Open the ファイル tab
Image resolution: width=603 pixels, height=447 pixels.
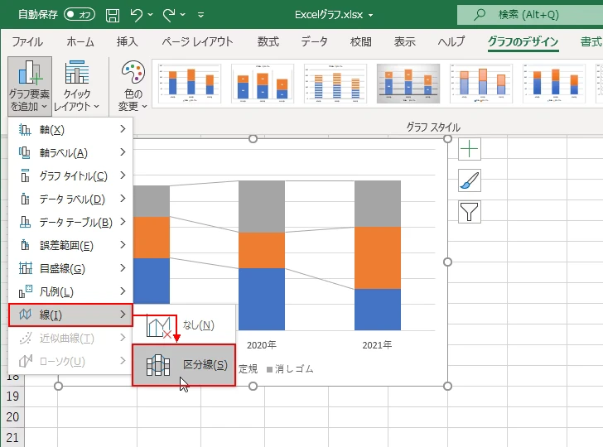(x=27, y=41)
